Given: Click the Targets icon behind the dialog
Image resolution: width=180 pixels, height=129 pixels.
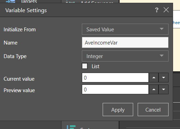Looking at the screenshot, I should (x=11, y=1).
